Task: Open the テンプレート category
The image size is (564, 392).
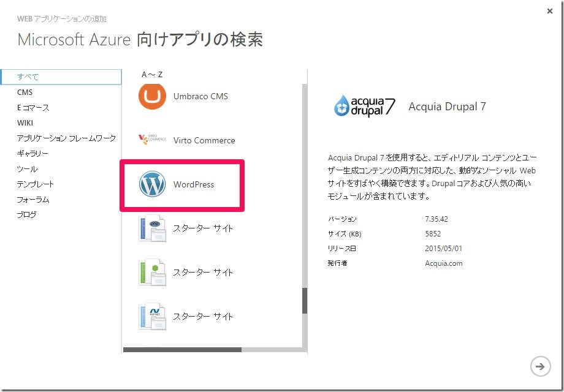Action: (34, 184)
